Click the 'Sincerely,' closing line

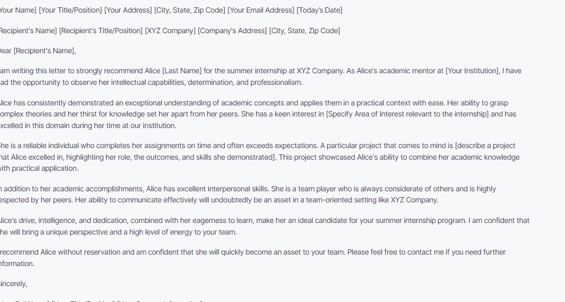pos(13,284)
